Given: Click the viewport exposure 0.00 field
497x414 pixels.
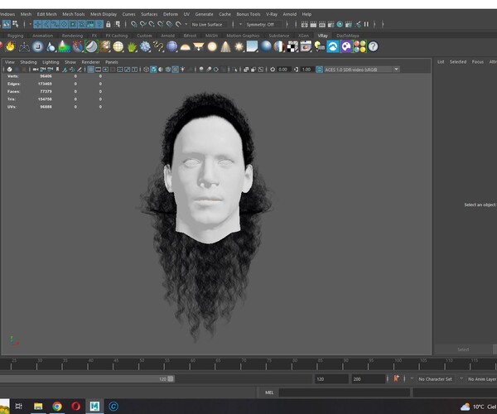Looking at the screenshot, I should click(x=282, y=70).
